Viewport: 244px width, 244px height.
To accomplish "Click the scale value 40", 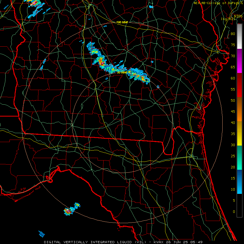I will pyautogui.click(x=233, y=123).
